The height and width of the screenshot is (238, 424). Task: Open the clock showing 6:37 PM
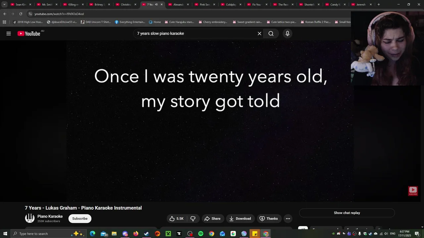405,234
